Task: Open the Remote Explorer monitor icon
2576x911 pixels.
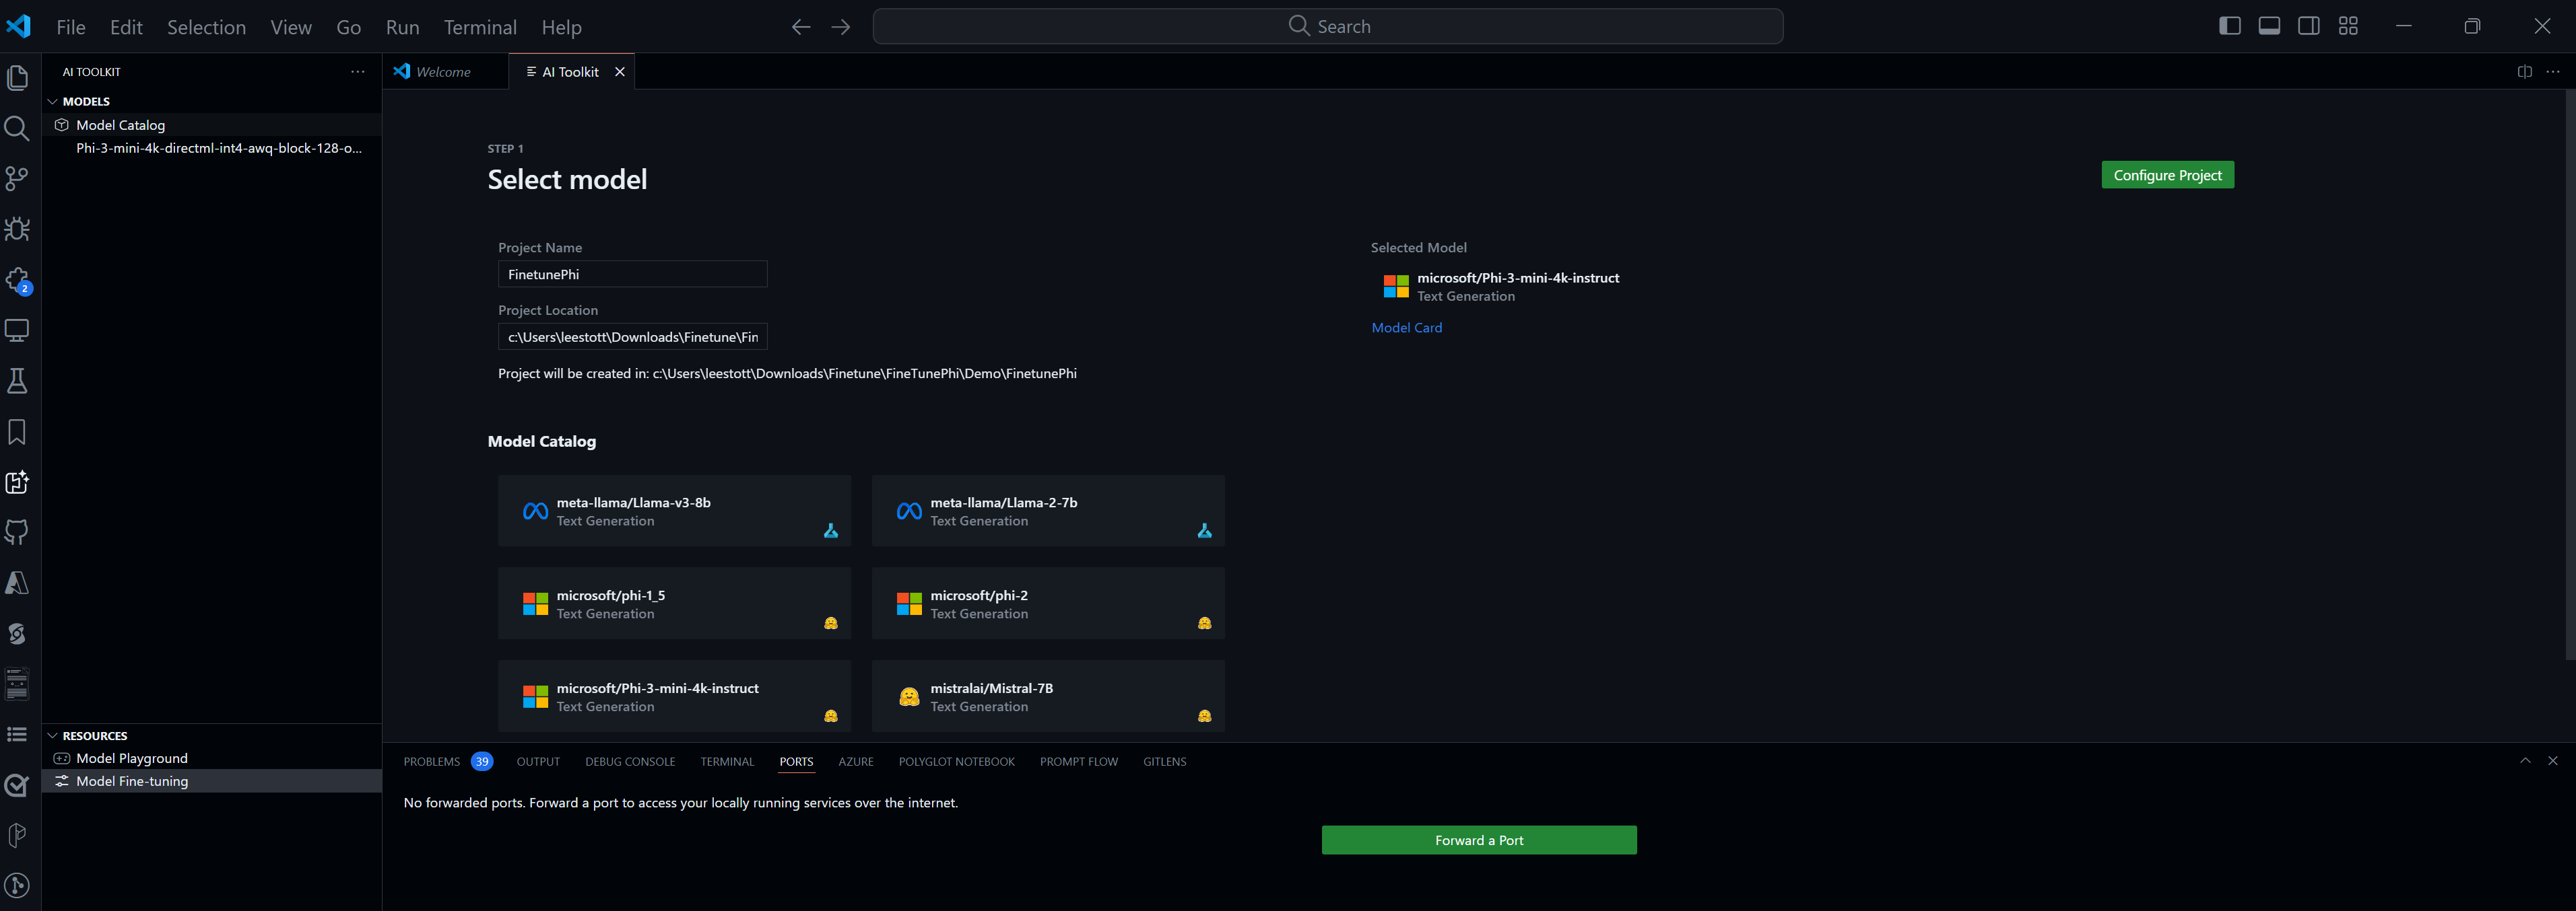Action: point(17,330)
